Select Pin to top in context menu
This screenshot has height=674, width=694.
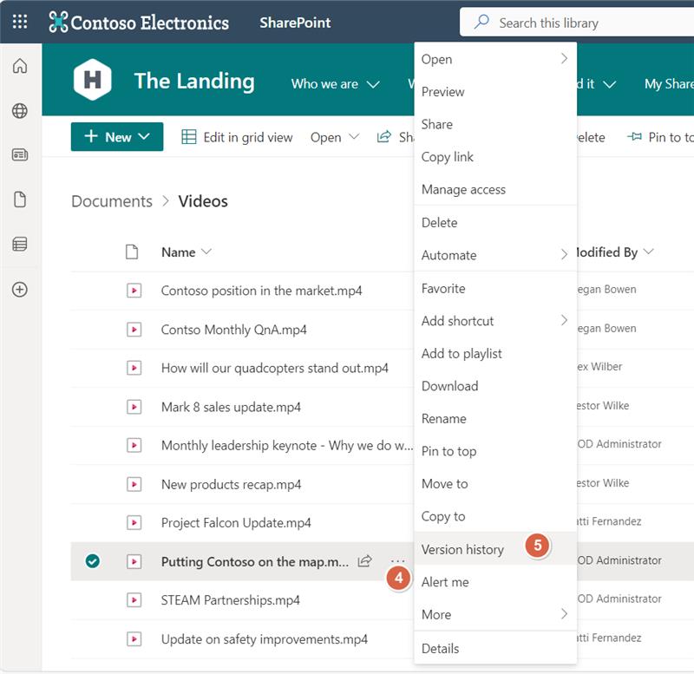(x=495, y=451)
